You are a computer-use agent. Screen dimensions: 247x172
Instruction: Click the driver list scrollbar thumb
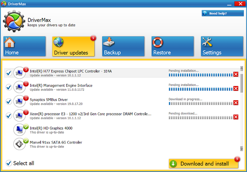(x=242, y=83)
